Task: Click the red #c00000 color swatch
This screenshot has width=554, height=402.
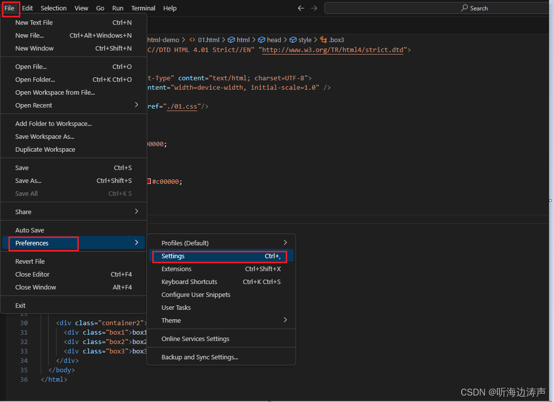Action: coord(149,181)
